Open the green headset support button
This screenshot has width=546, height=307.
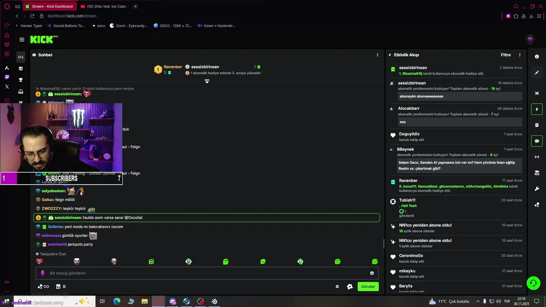[x=533, y=283]
